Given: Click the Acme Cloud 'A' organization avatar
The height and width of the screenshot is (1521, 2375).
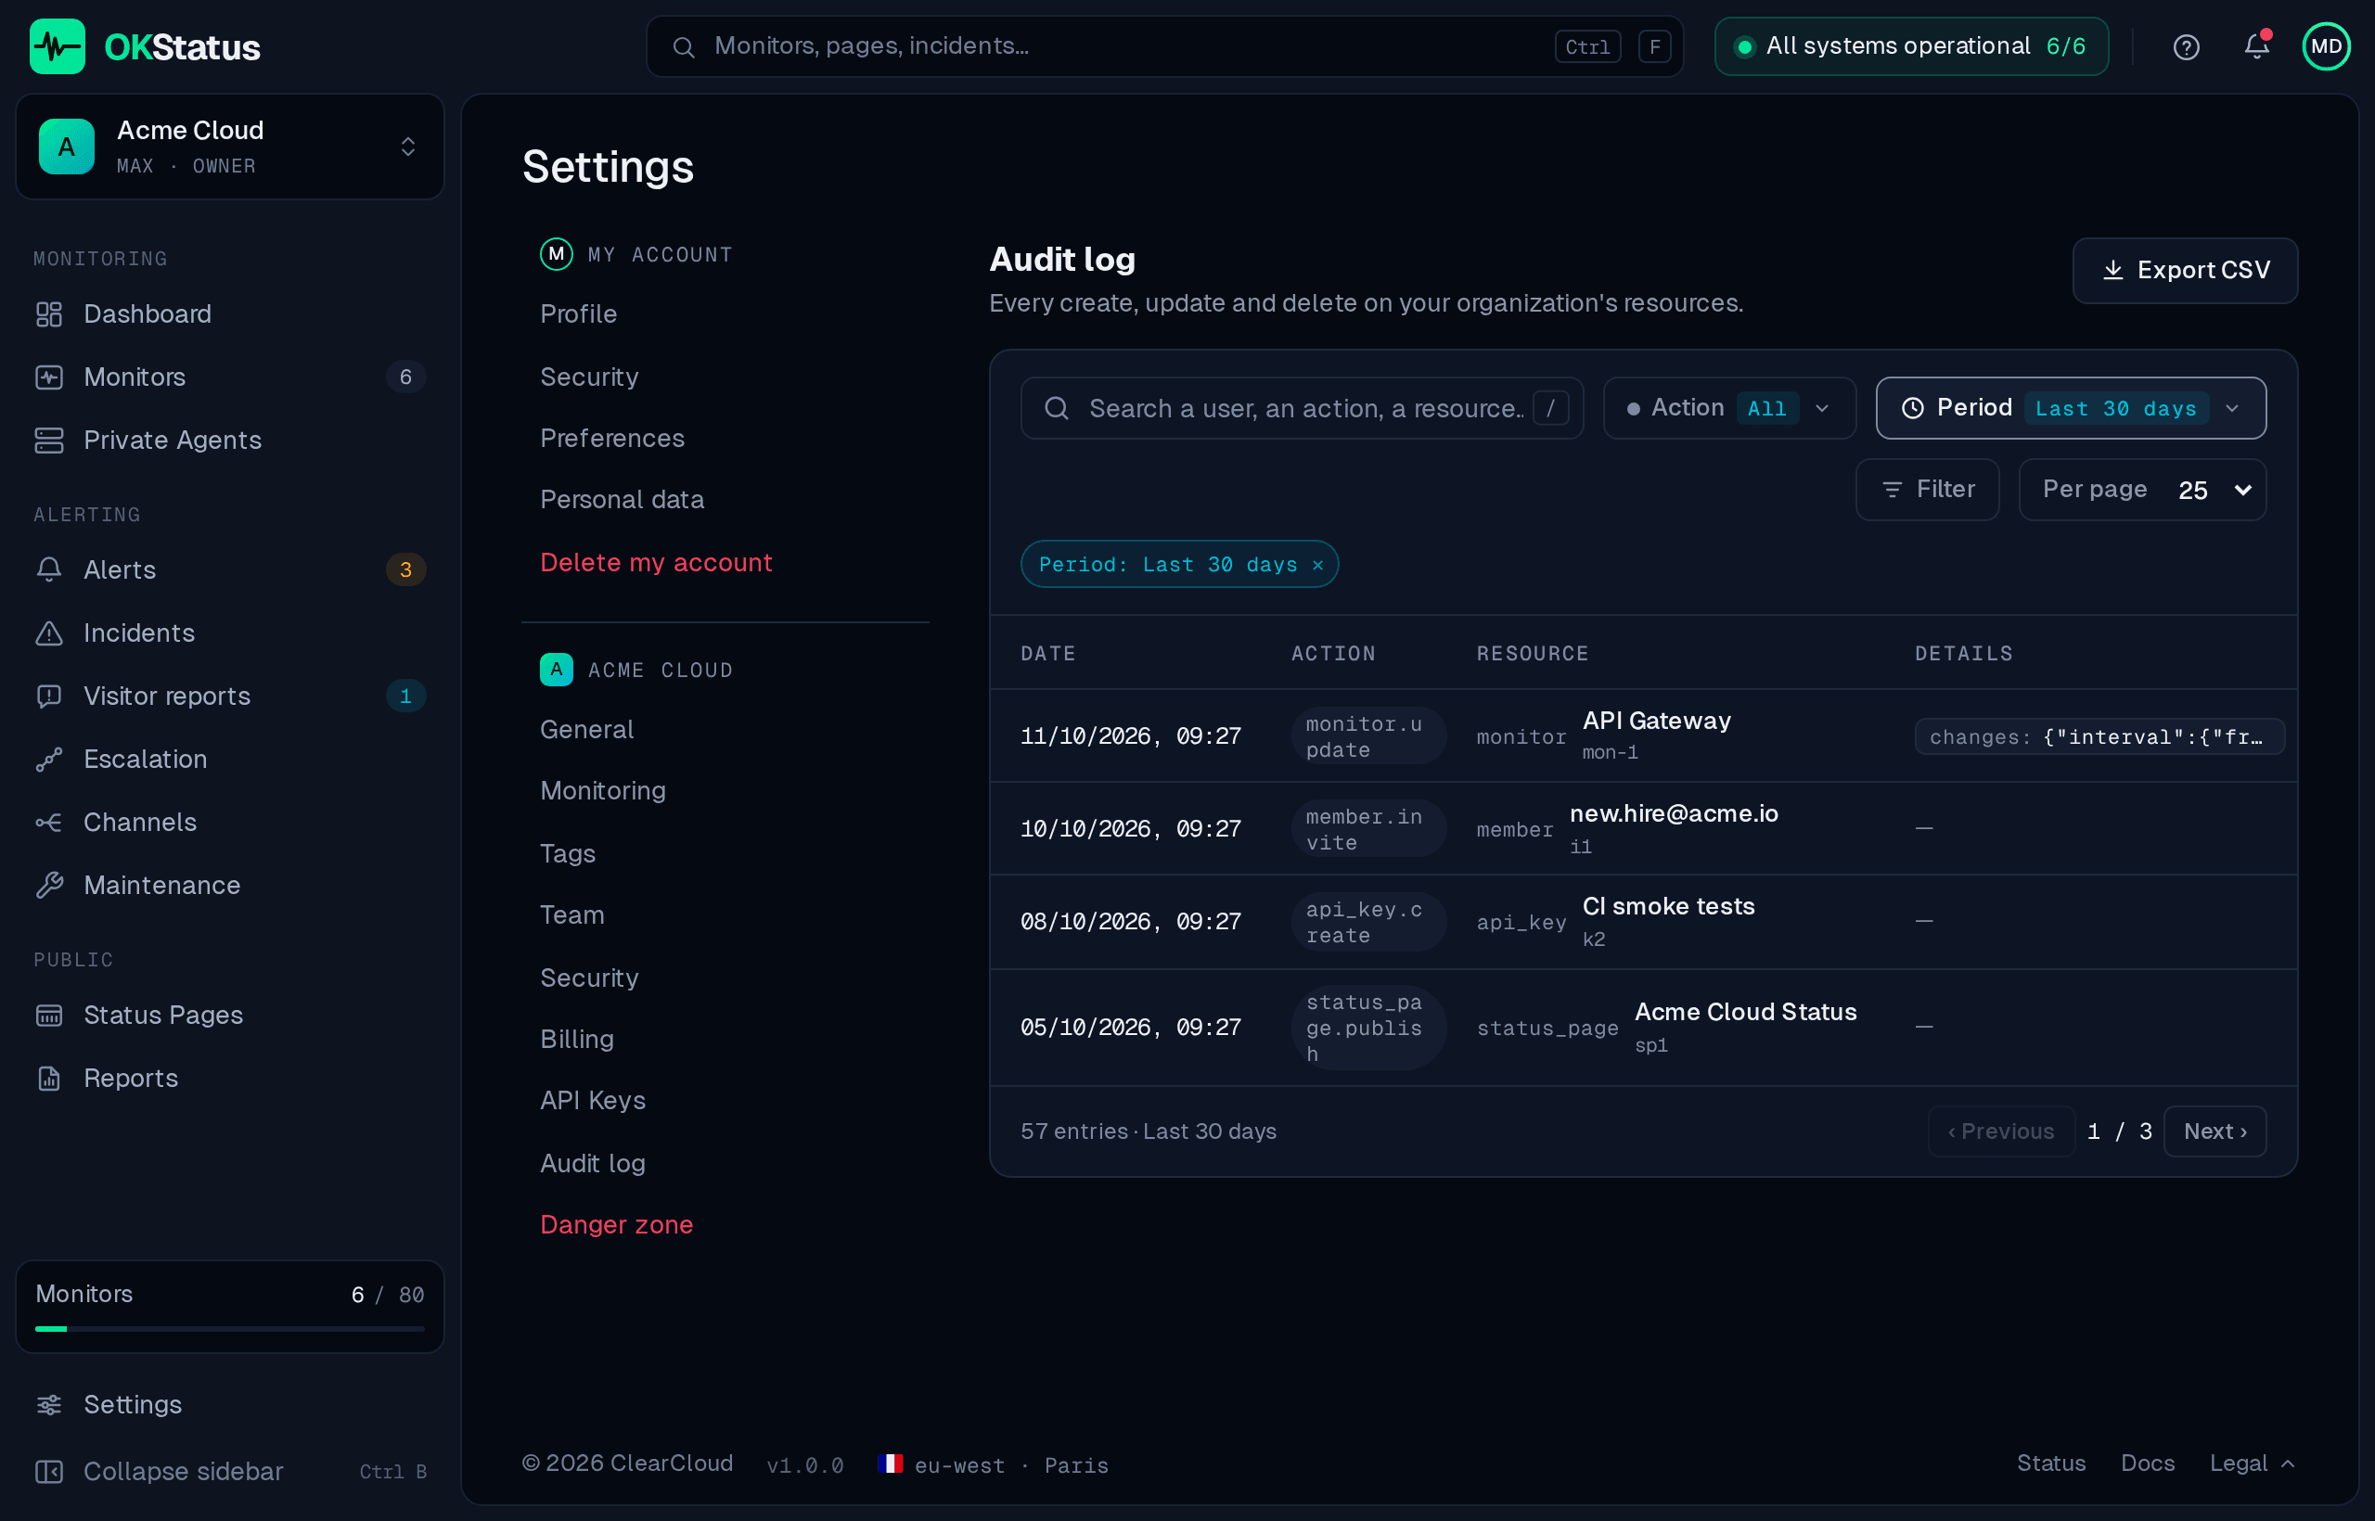Looking at the screenshot, I should coord(66,147).
